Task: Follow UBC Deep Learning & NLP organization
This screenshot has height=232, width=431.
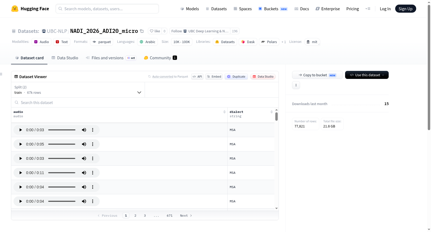Action: click(200, 31)
